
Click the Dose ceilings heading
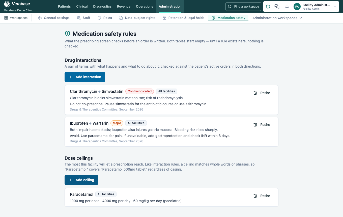79,158
